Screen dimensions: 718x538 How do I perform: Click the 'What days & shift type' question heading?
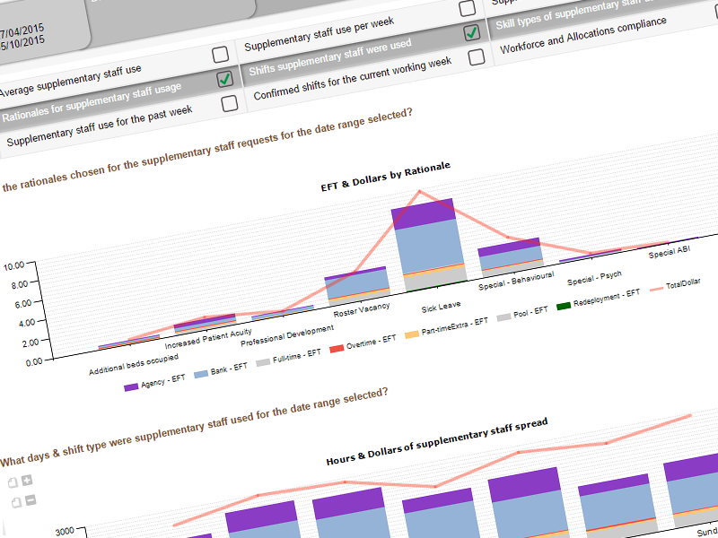click(x=194, y=428)
